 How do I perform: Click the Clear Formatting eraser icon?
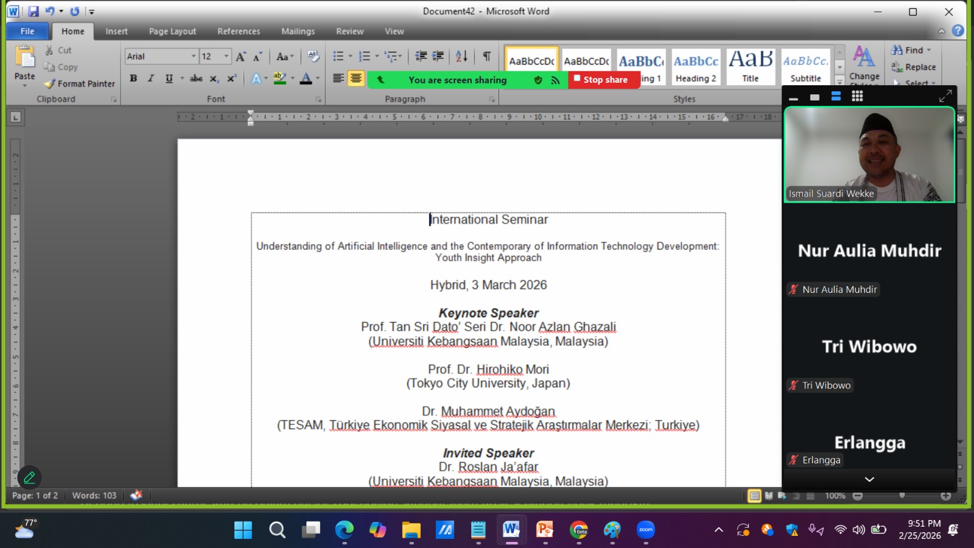(x=314, y=57)
